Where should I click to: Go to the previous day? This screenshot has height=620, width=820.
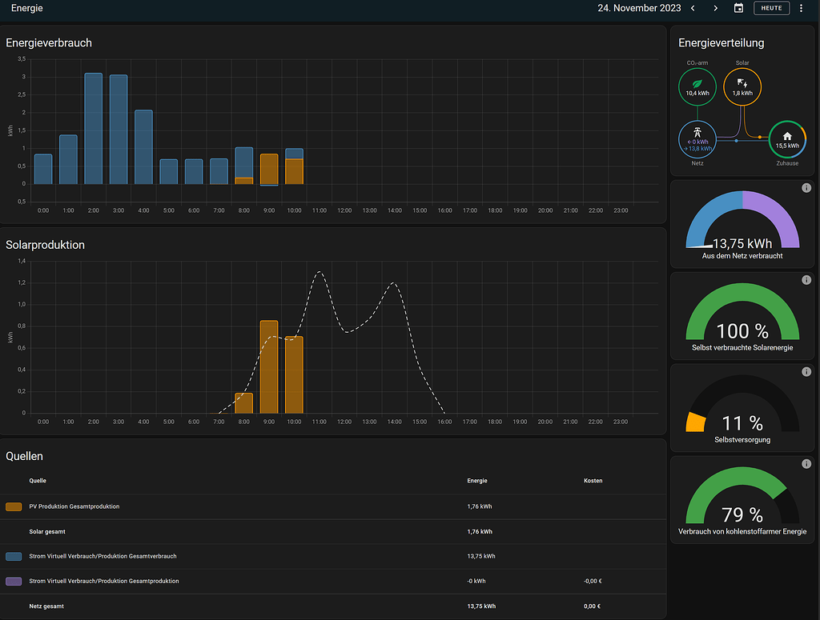tap(693, 8)
